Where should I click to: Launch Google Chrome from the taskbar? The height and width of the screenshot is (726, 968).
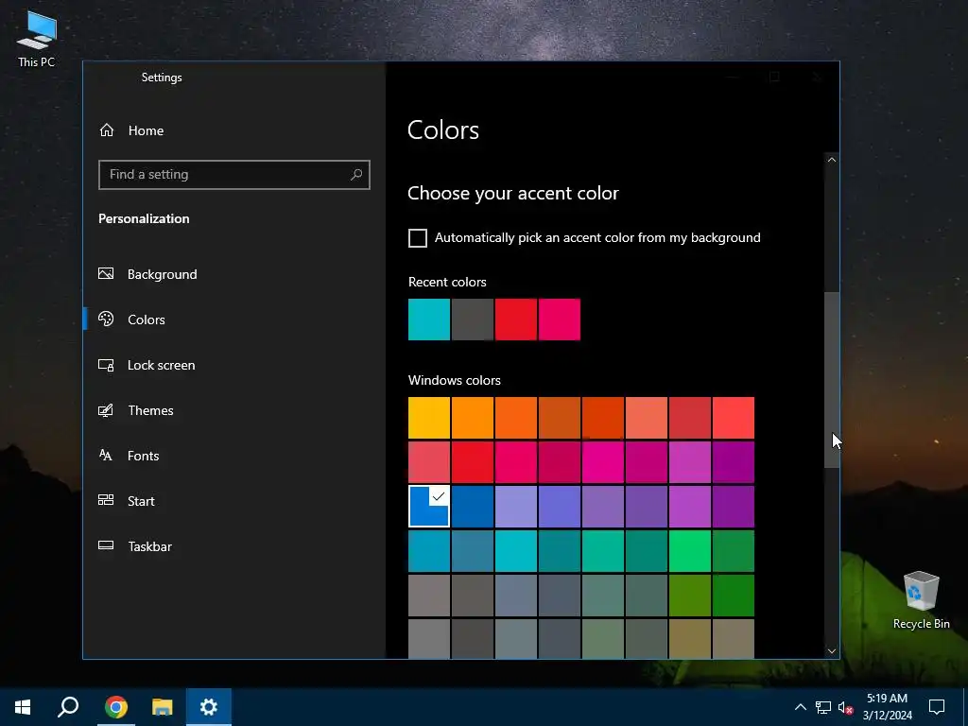pos(116,707)
